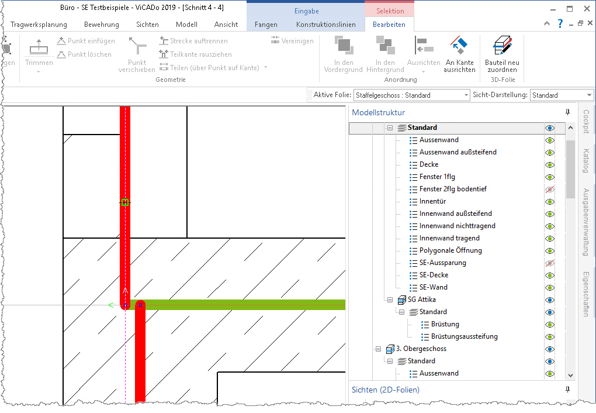Click the Modellstruktur scrollbar thumb

tap(570, 169)
